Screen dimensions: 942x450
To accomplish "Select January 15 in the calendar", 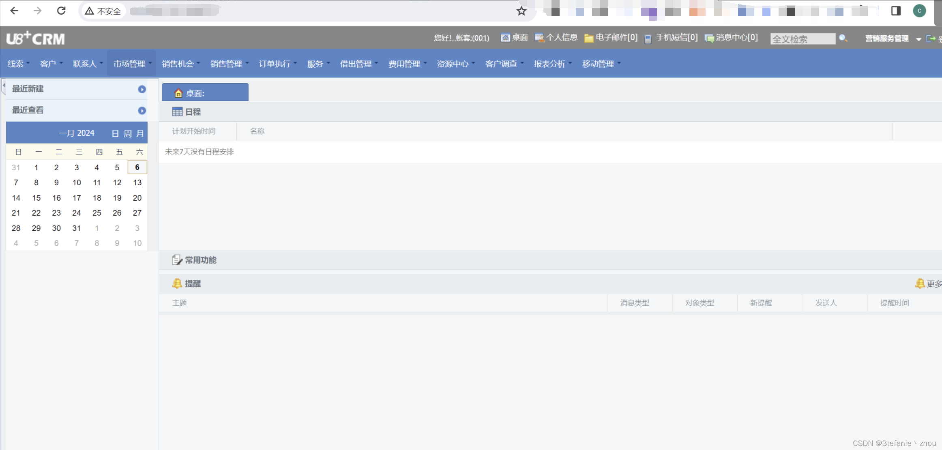I will click(x=36, y=198).
